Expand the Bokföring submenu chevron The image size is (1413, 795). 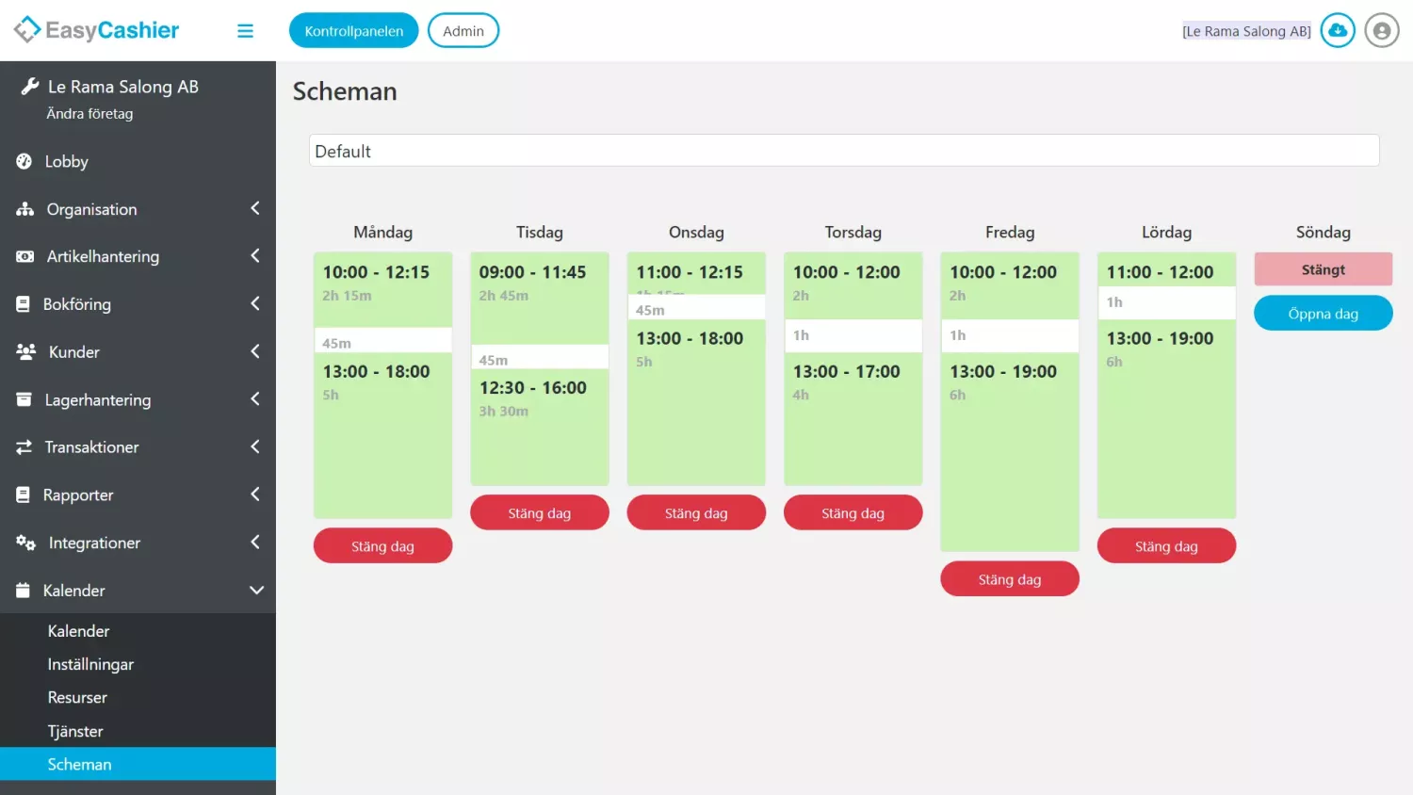tap(254, 303)
